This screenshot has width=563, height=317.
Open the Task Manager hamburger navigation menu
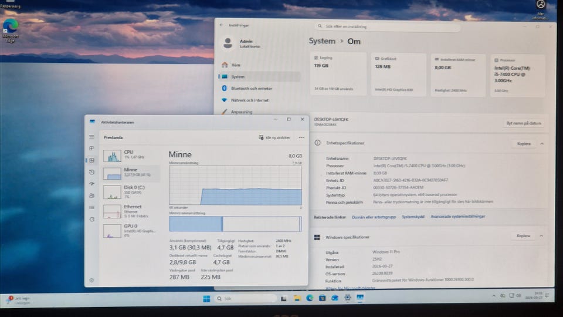[91, 137]
